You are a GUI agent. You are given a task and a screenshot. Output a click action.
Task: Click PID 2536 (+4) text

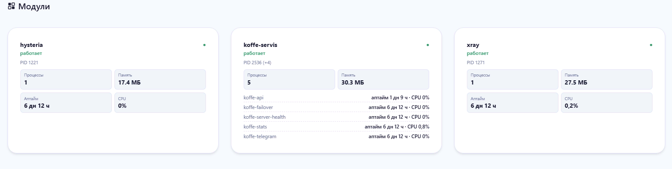(257, 63)
